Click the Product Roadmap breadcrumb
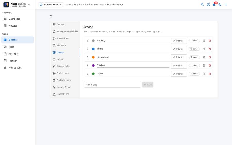The width and height of the screenshot is (232, 145). coord(94,5)
